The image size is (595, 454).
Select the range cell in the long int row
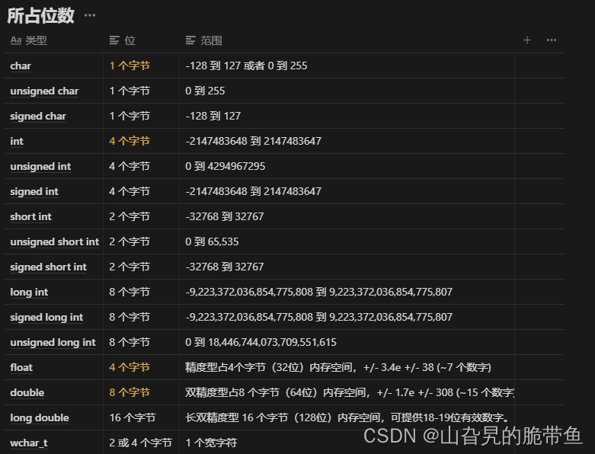[x=347, y=292]
